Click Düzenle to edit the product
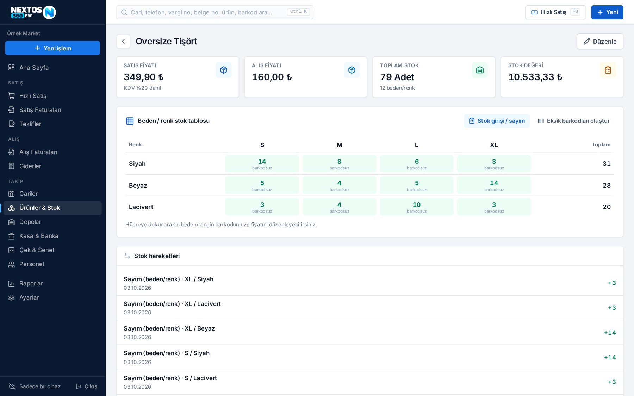This screenshot has width=634, height=396. pos(600,42)
